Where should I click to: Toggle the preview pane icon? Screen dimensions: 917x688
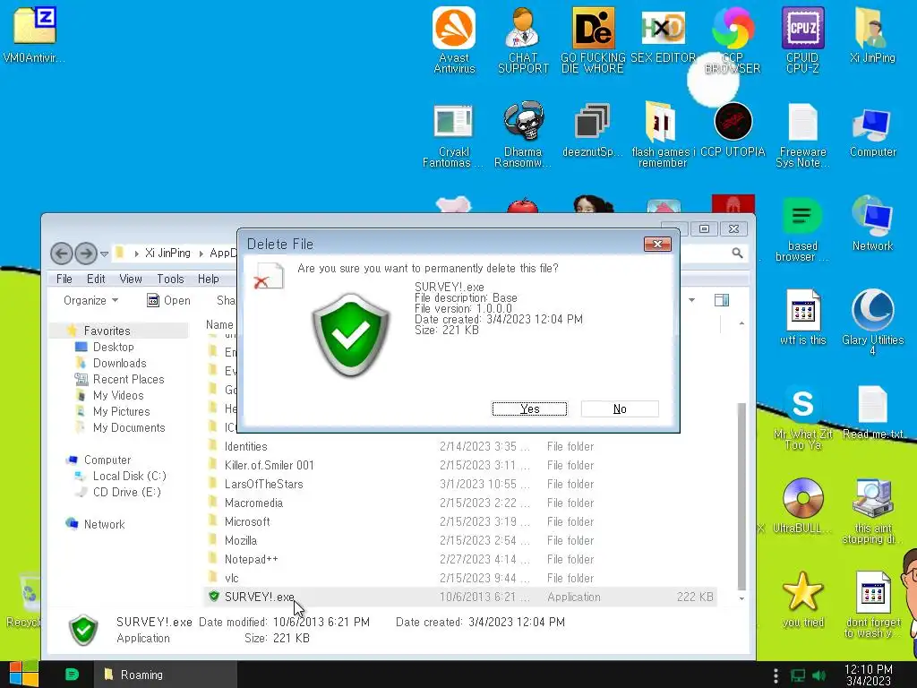point(722,300)
